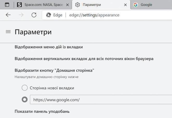Screen dimensions: 172x118
Task: Click the edge://settings/appearance address bar
Action: tap(94, 15)
